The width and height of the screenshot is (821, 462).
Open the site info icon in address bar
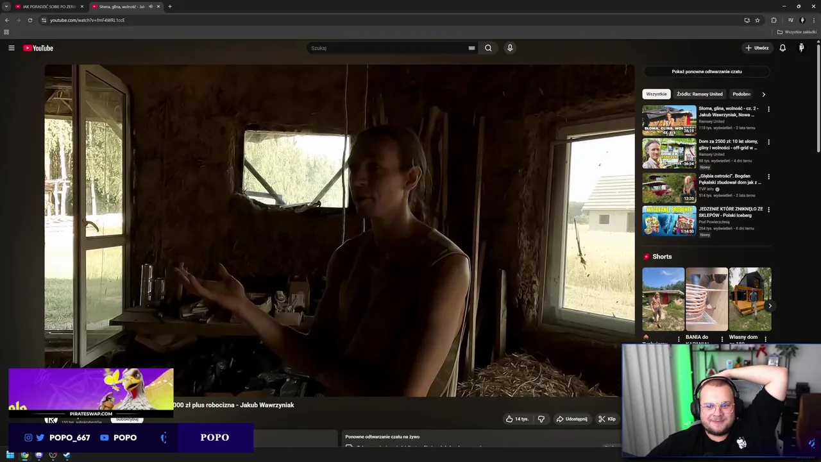(x=44, y=20)
